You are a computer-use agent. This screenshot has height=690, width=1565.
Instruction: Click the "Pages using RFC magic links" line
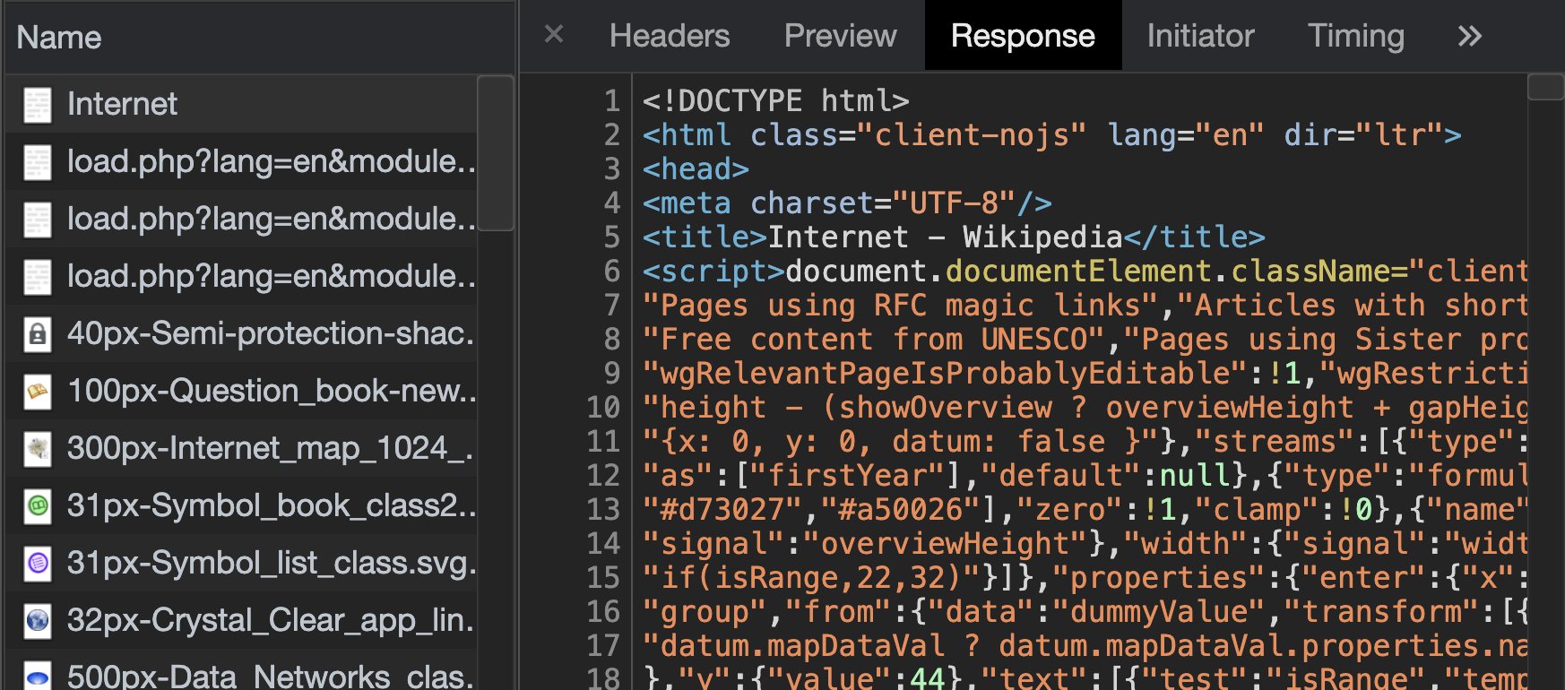(x=1085, y=305)
